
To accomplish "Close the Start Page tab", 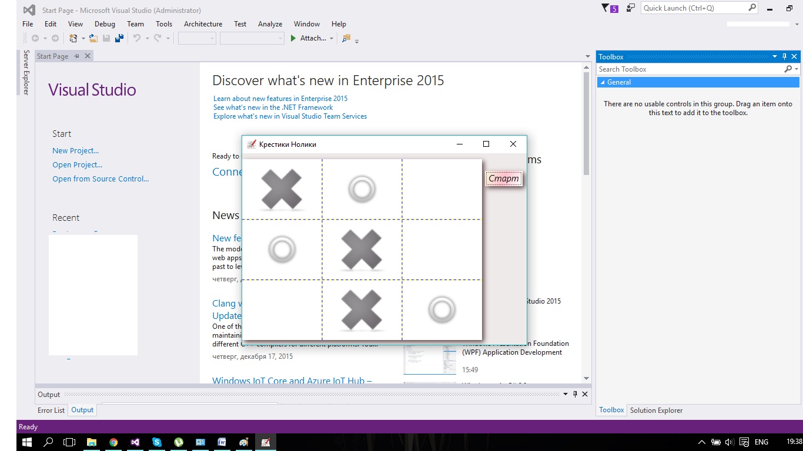I will pos(88,56).
